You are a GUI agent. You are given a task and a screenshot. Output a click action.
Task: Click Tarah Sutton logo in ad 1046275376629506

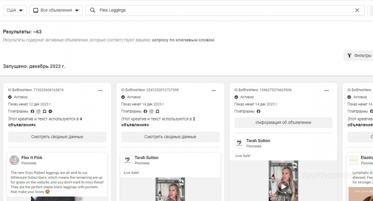(239, 144)
